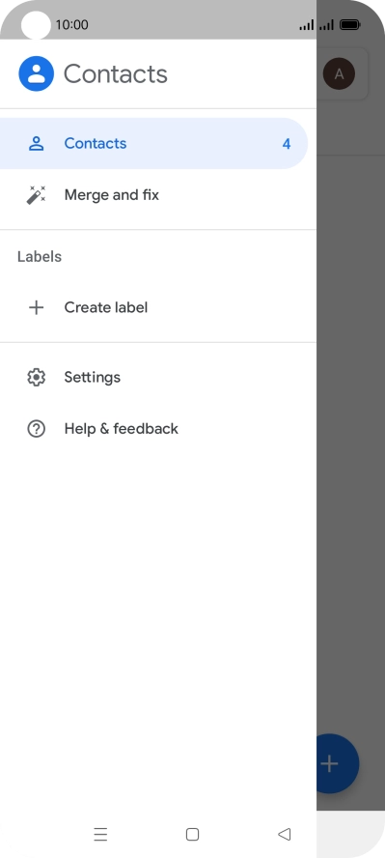Select the person outline icon beside Contacts
Viewport: 385px width, 858px height.
[36, 143]
